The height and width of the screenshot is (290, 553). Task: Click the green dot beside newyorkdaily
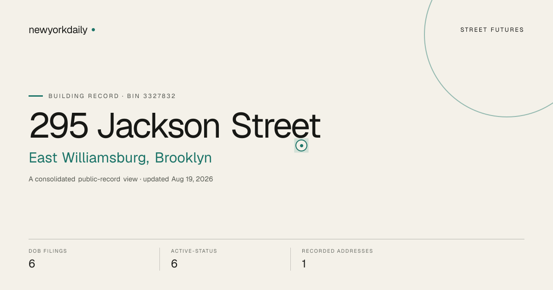click(x=93, y=29)
